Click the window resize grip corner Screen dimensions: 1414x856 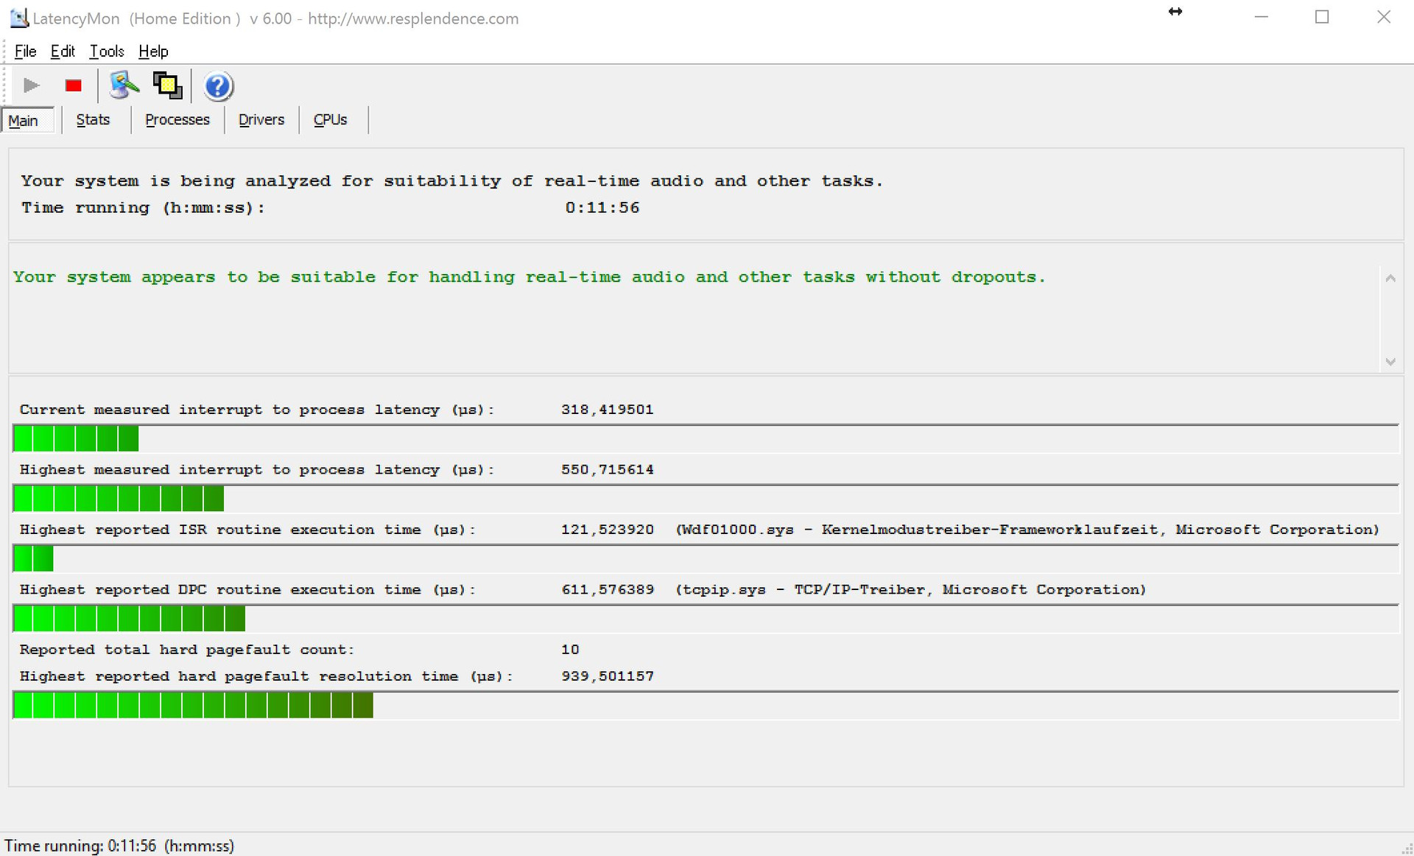point(1407,849)
